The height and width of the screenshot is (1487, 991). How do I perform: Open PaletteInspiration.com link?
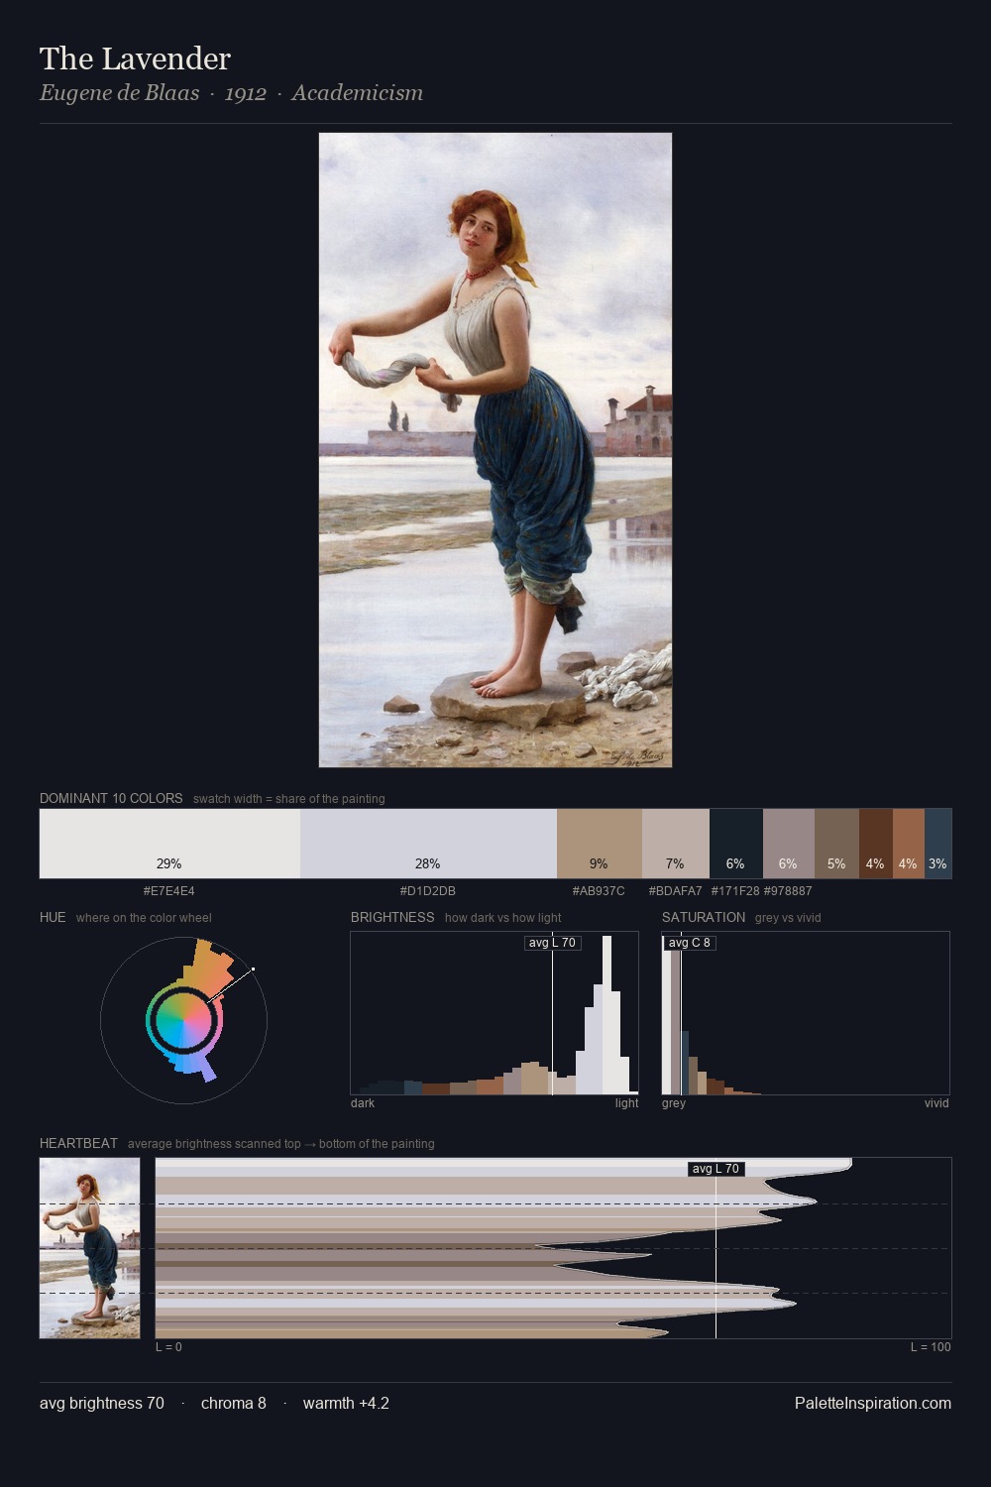pos(873,1403)
